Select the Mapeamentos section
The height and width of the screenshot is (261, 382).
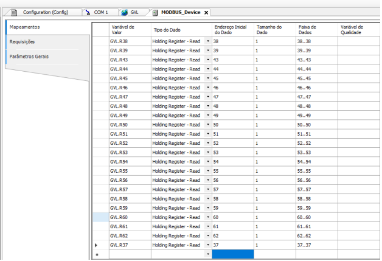(24, 27)
